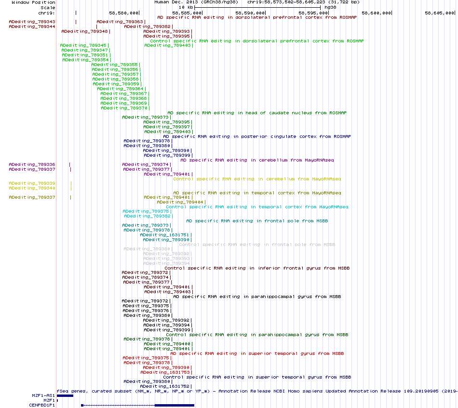Click the 58,590,000 chr19 position tick label

250,13
